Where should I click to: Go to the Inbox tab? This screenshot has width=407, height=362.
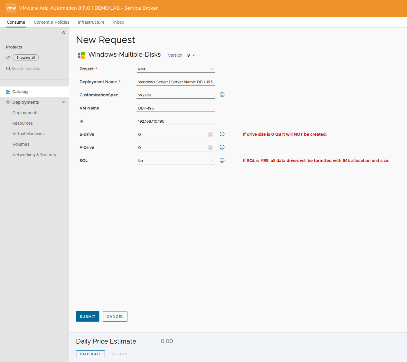119,22
